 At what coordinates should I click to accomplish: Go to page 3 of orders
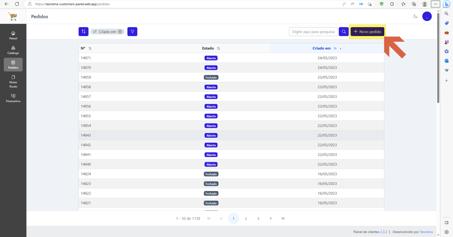point(258,218)
